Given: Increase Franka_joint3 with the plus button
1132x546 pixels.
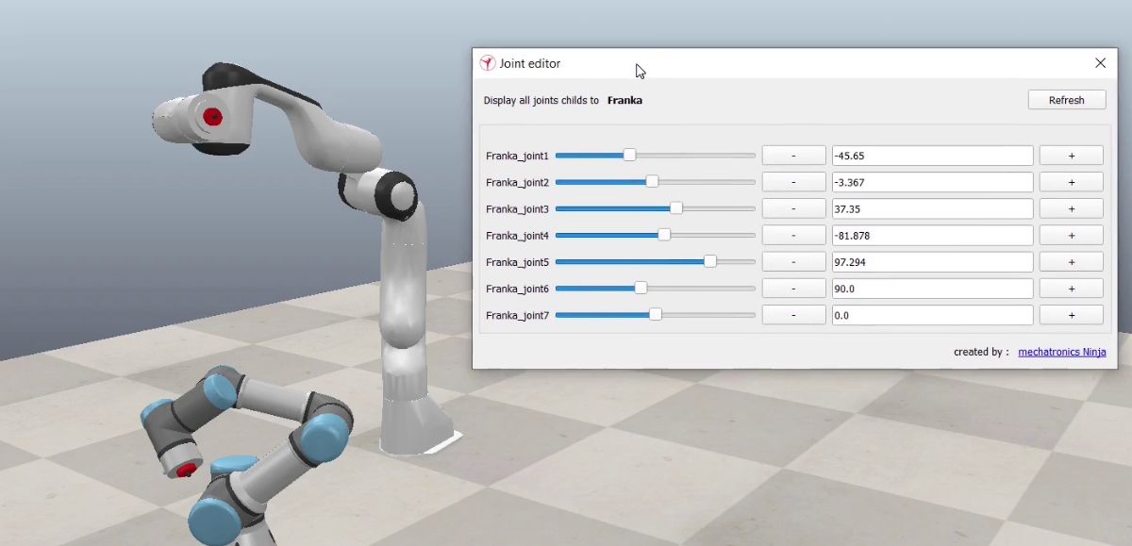Looking at the screenshot, I should pyautogui.click(x=1071, y=208).
